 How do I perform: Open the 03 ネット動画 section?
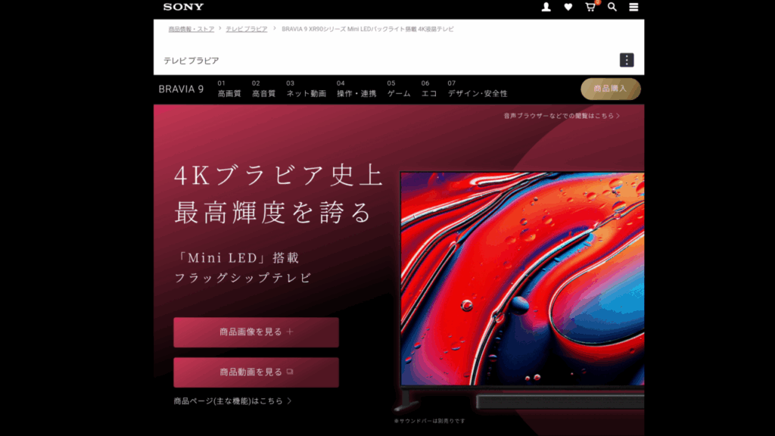coord(306,89)
